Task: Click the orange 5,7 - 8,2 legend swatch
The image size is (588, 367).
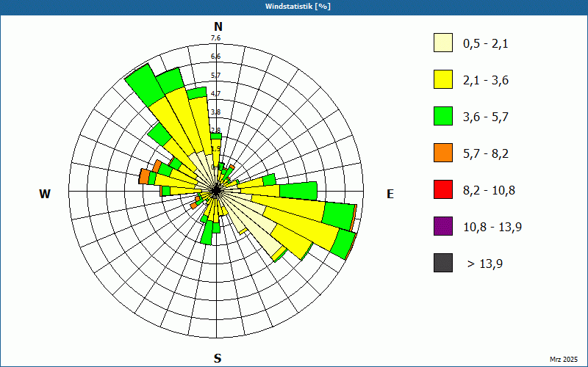Action: tap(443, 153)
